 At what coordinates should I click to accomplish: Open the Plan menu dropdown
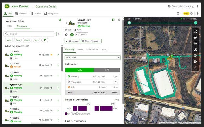(36, 14)
